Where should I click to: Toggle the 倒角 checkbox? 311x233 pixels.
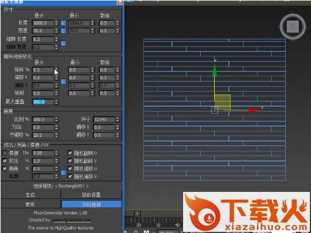point(5,168)
